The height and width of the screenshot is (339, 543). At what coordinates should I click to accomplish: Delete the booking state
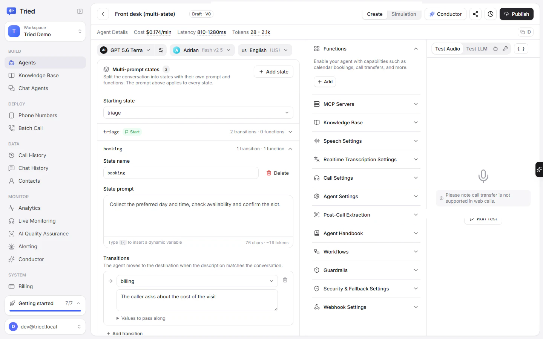(278, 173)
